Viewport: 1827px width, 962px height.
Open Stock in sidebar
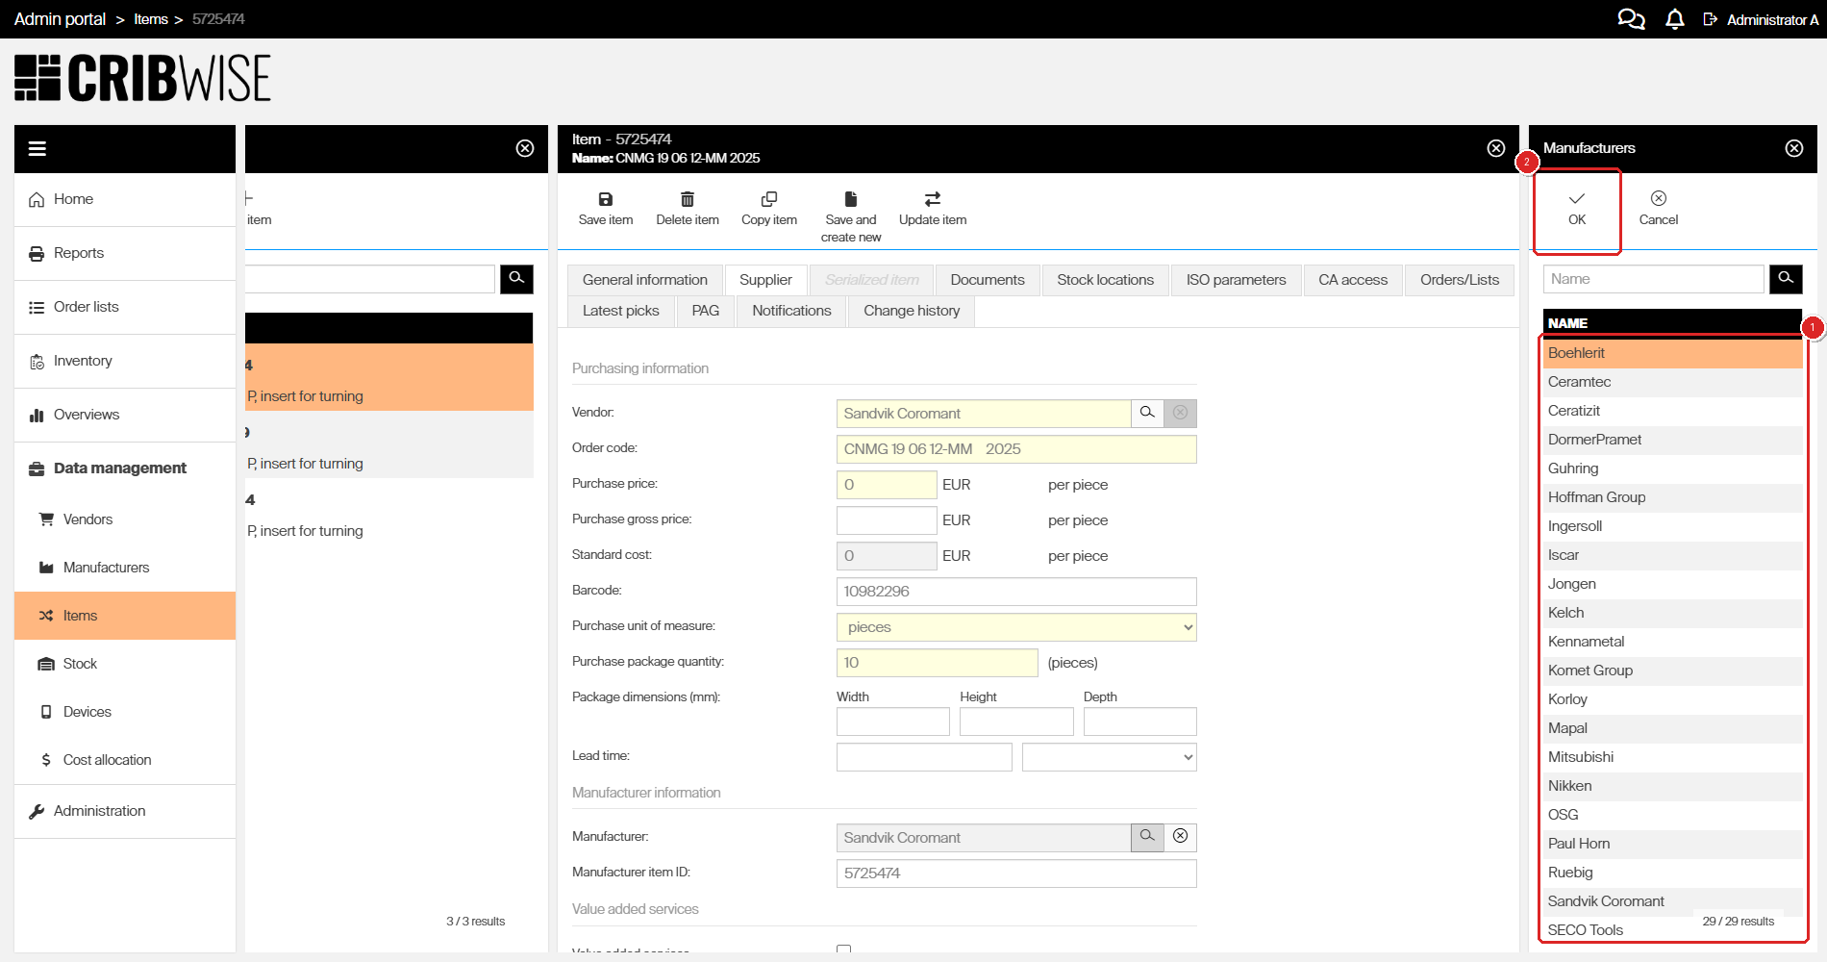(x=125, y=664)
